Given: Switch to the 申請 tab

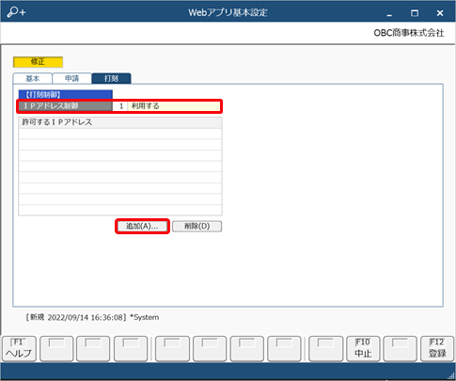Looking at the screenshot, I should (71, 78).
